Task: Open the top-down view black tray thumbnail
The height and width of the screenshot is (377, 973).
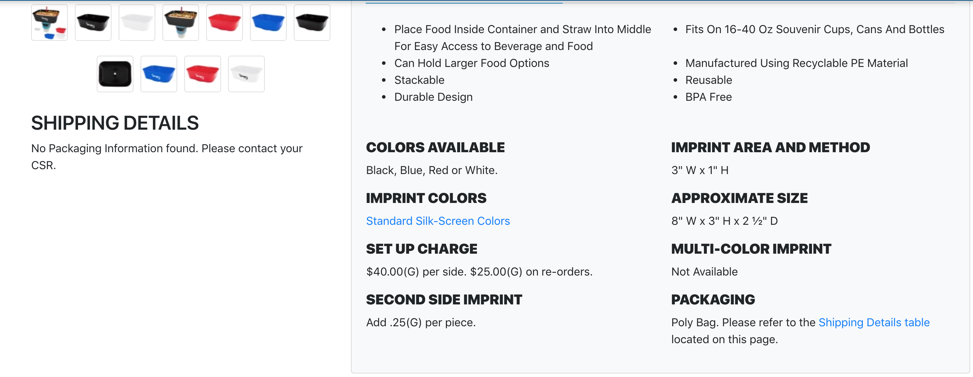Action: (x=115, y=74)
